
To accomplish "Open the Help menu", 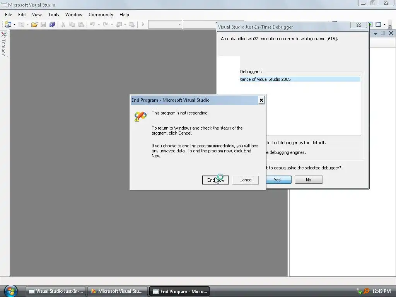I will [x=124, y=15].
